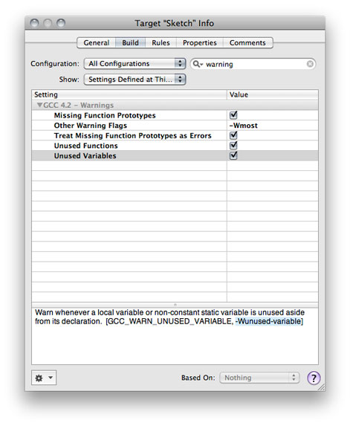Select the Unused Functions setting name

85,146
